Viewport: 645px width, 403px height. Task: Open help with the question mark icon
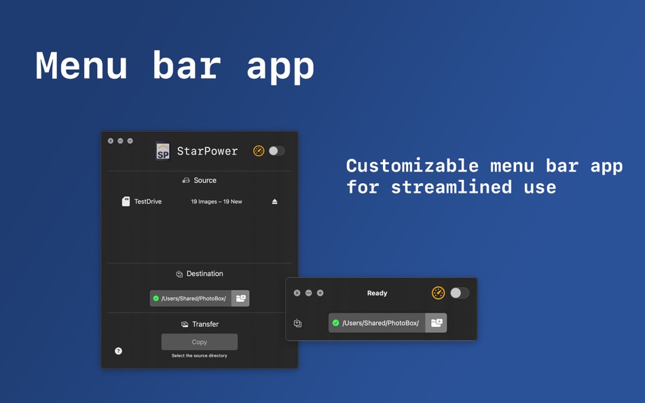[x=118, y=351]
